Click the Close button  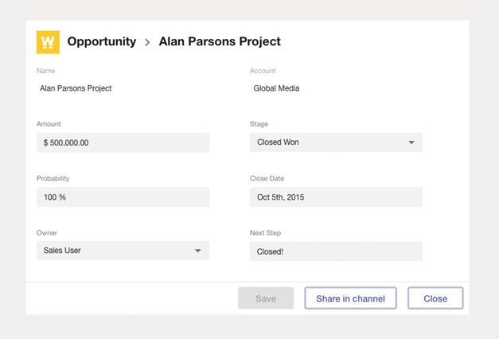435,298
